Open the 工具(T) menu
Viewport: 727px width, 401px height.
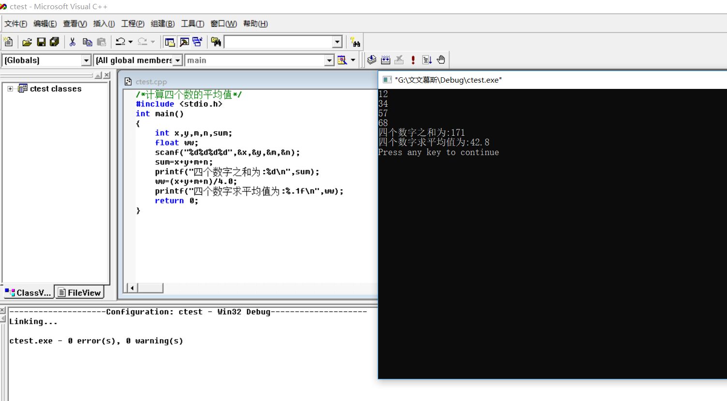click(x=193, y=24)
